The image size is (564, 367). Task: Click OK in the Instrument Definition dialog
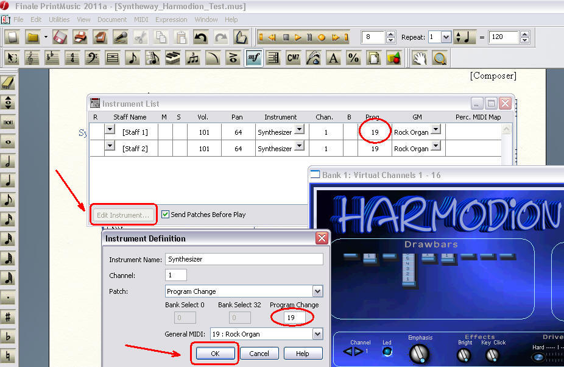pyautogui.click(x=215, y=354)
